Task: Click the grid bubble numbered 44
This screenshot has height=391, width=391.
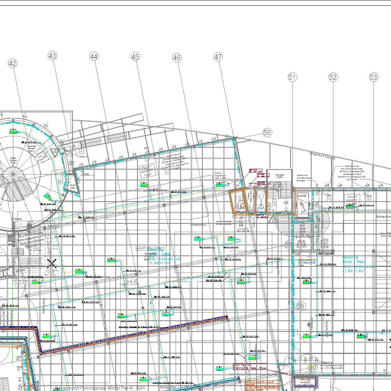Action: [x=94, y=57]
